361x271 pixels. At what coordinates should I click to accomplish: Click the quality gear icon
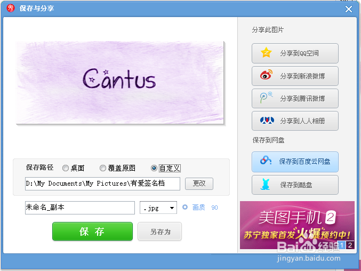pyautogui.click(x=185, y=207)
